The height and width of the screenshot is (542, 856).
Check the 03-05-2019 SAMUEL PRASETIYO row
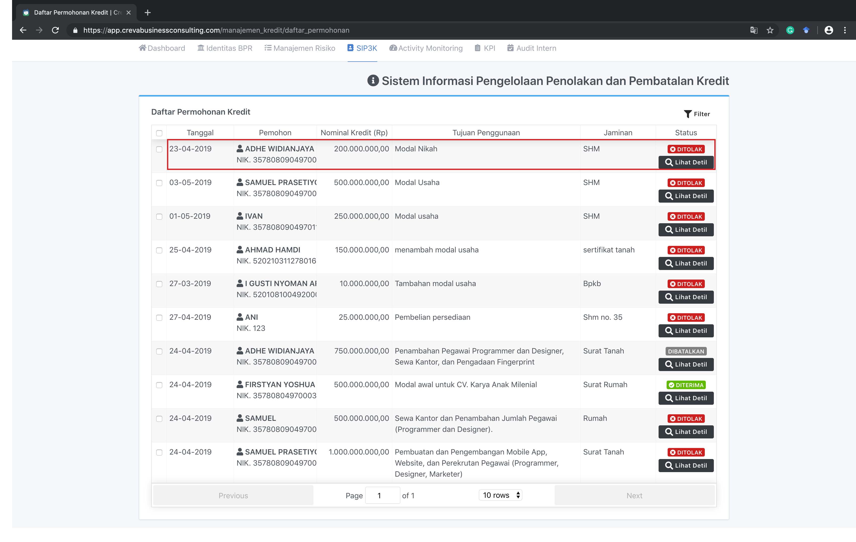click(159, 183)
